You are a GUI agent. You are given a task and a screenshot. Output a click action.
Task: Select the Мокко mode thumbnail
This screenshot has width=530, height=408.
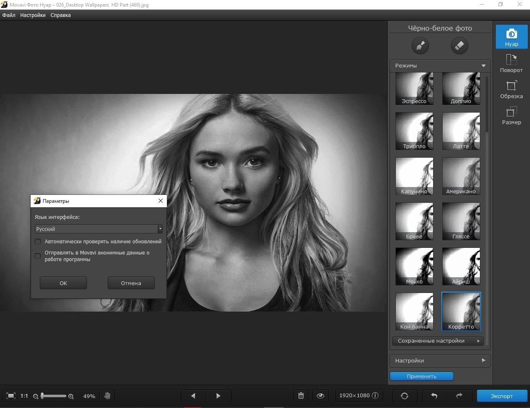[x=414, y=266]
